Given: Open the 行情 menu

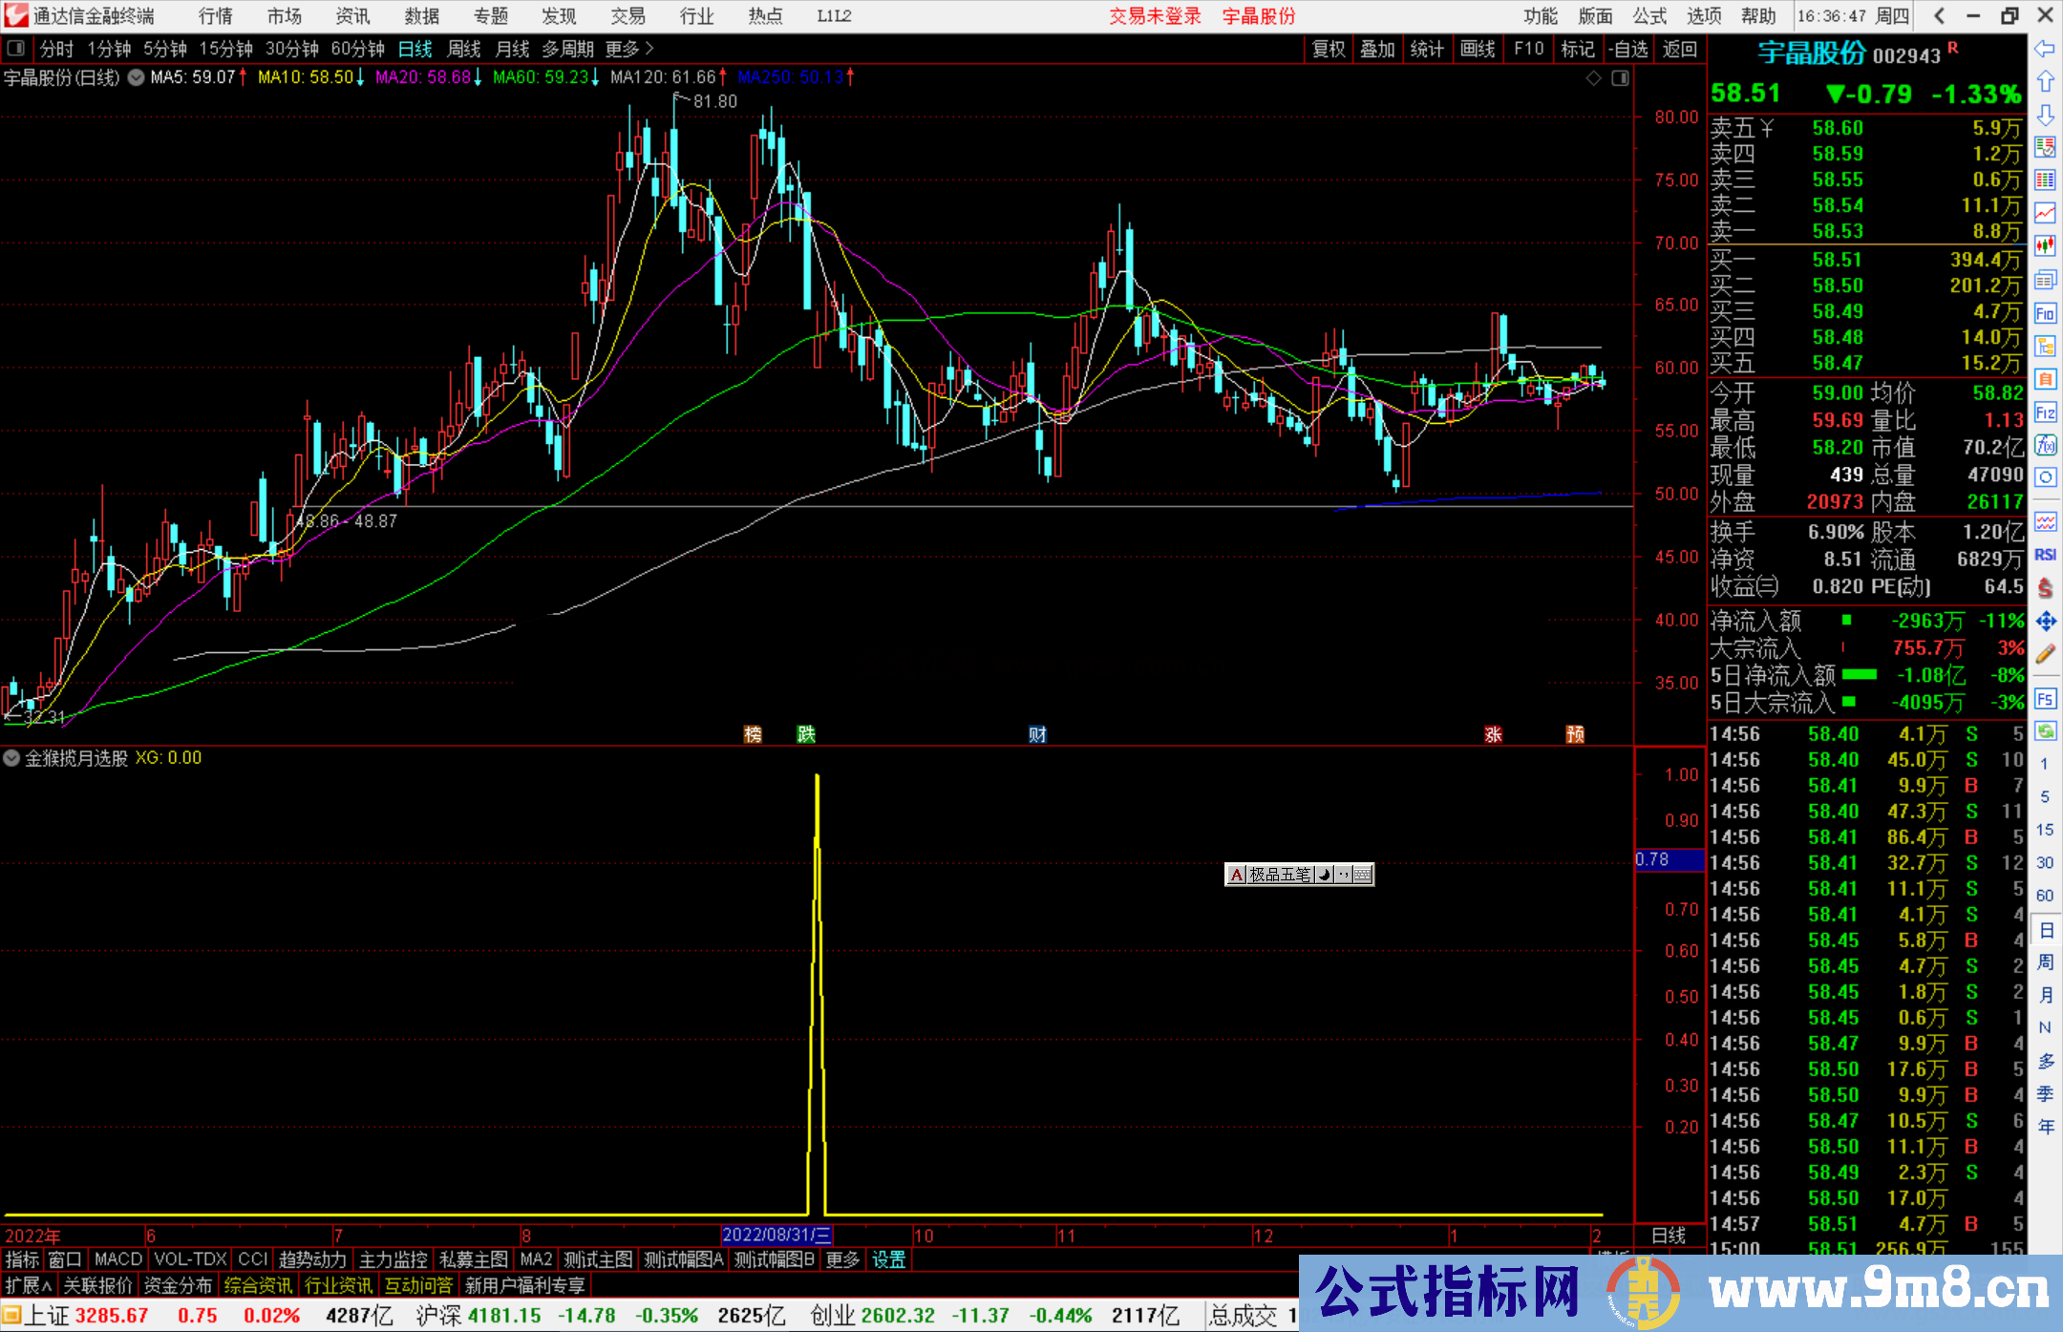Looking at the screenshot, I should coord(216,16).
